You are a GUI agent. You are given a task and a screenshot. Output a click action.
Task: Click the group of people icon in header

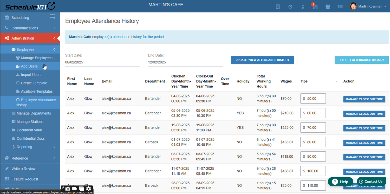coord(328,7)
